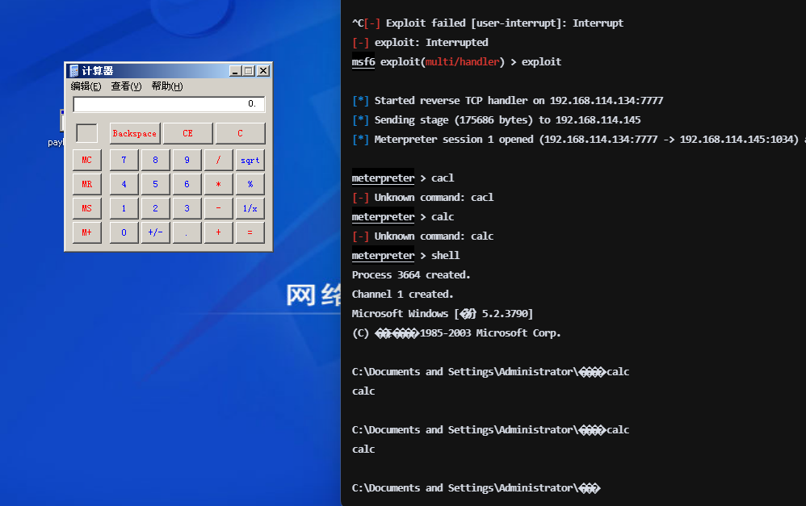
Task: Click calculator digit 3 key
Action: [x=187, y=208]
